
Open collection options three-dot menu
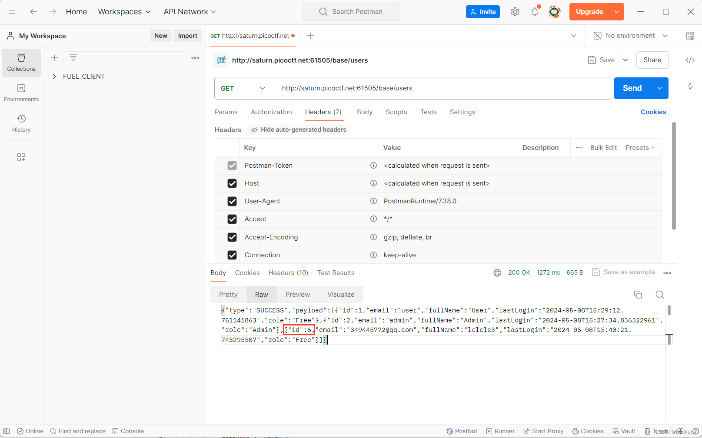(195, 58)
